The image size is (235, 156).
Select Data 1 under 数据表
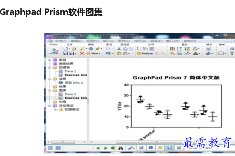[70, 71]
